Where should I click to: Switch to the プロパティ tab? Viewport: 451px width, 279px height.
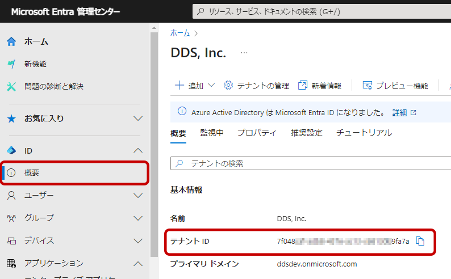[257, 133]
